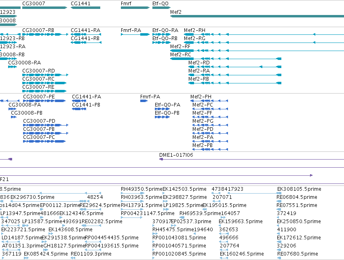
Task: Click the CG30007-PE protein label
Action: 39,97
